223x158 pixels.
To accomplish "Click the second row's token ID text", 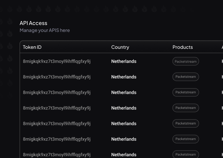I will 57,77.
